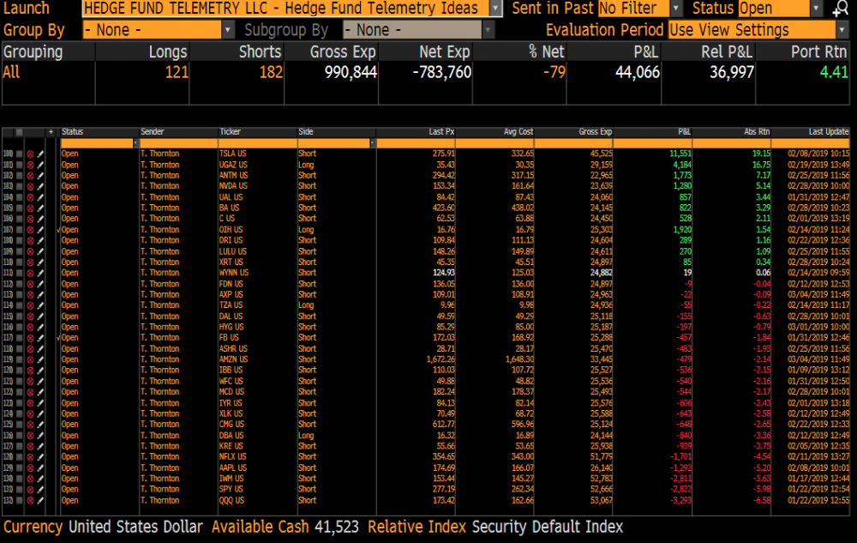Screen dimensions: 857x543
Task: Click the red cancel icon in OIH US row
Action: [x=30, y=230]
